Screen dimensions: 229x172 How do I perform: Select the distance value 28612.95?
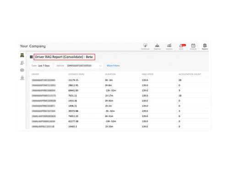(73, 85)
